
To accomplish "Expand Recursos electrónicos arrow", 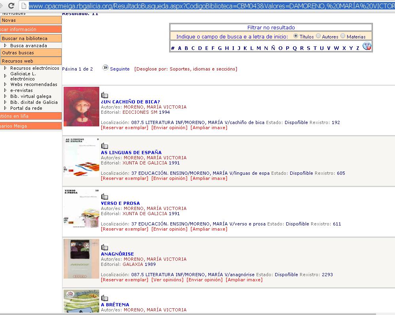I will [5, 68].
